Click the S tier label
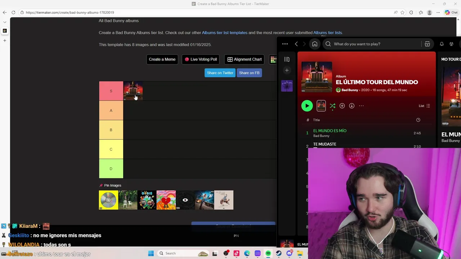 (111, 91)
